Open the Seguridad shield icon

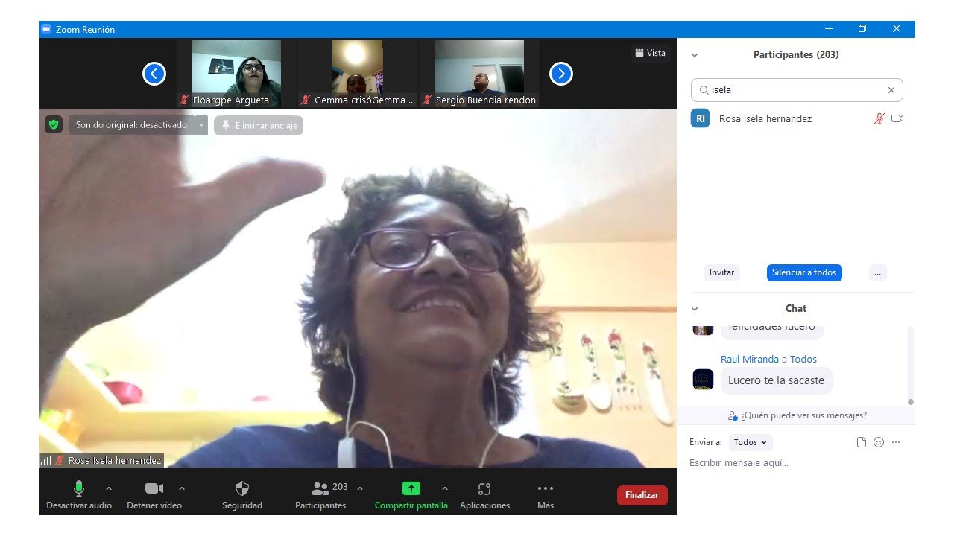tap(241, 489)
